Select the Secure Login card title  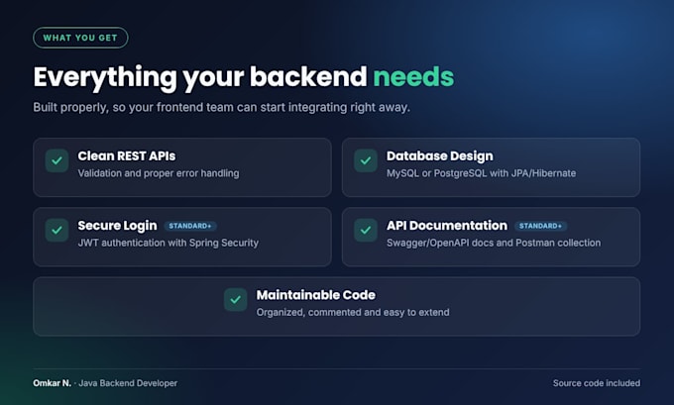pos(117,226)
